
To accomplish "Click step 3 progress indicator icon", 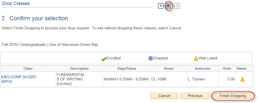I will [177, 6].
